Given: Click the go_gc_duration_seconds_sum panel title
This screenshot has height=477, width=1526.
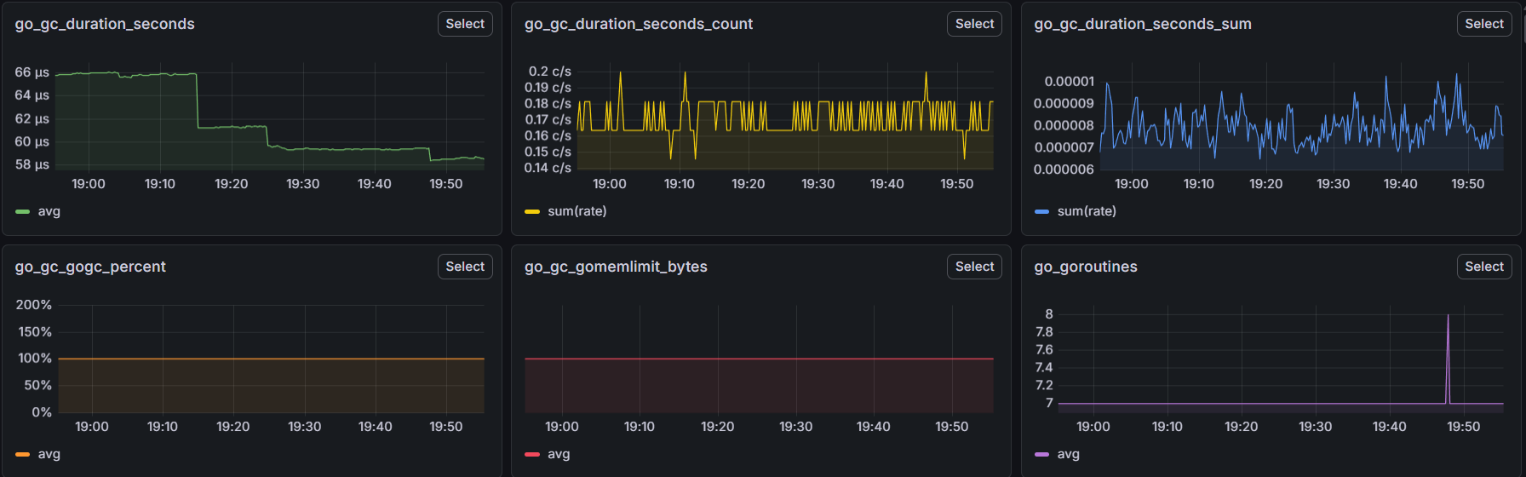Looking at the screenshot, I should tap(1143, 24).
